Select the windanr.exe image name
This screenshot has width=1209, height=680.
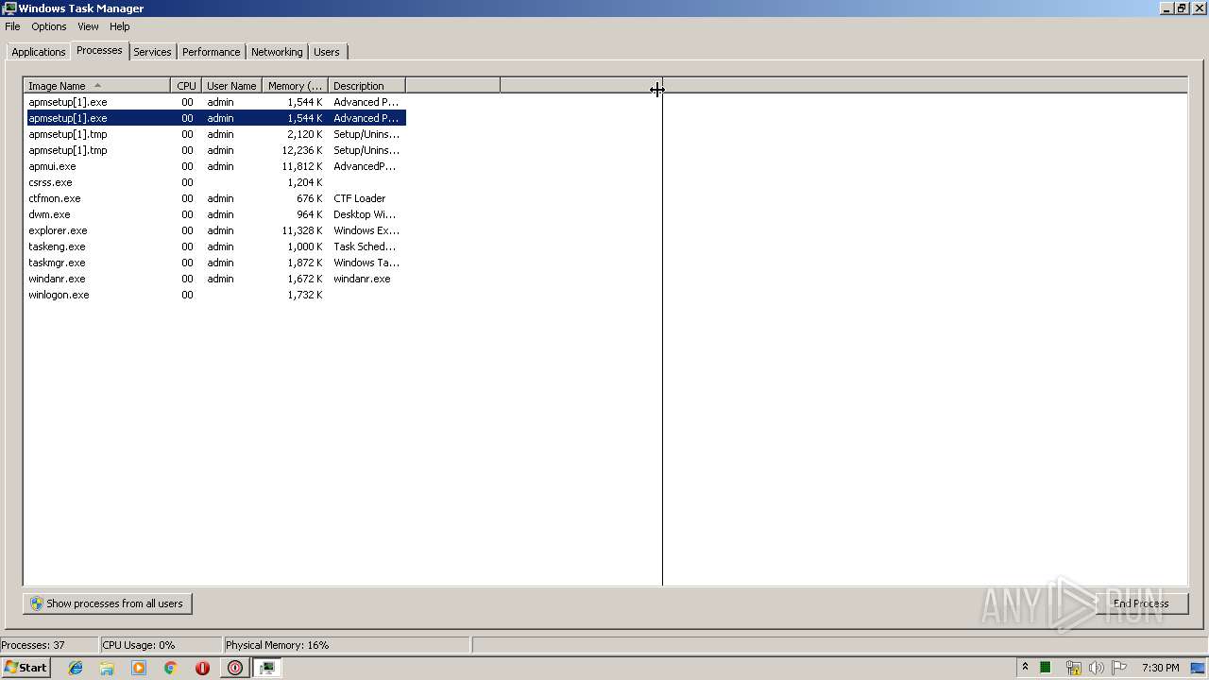point(57,279)
